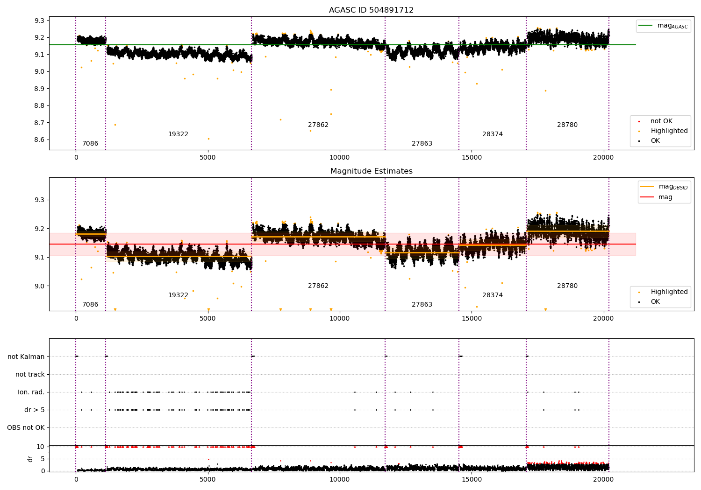Click the dr tick label 5
701x490 pixels.
(x=43, y=459)
